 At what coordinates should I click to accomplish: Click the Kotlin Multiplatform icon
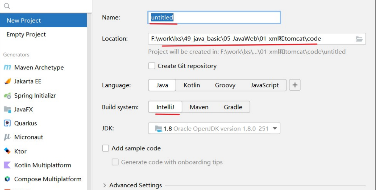coord(7,165)
